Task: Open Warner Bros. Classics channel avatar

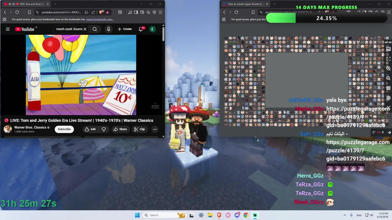Action: click(8, 129)
